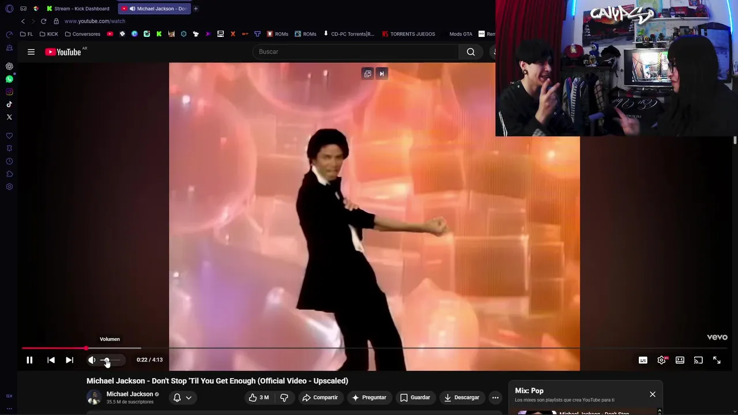Screen dimensions: 738x415
Task: Click miniplayer icon atop the video
Action: [368, 74]
